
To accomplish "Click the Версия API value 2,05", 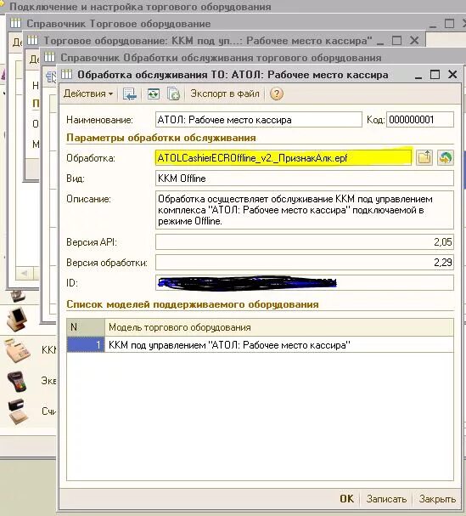I will coord(305,242).
